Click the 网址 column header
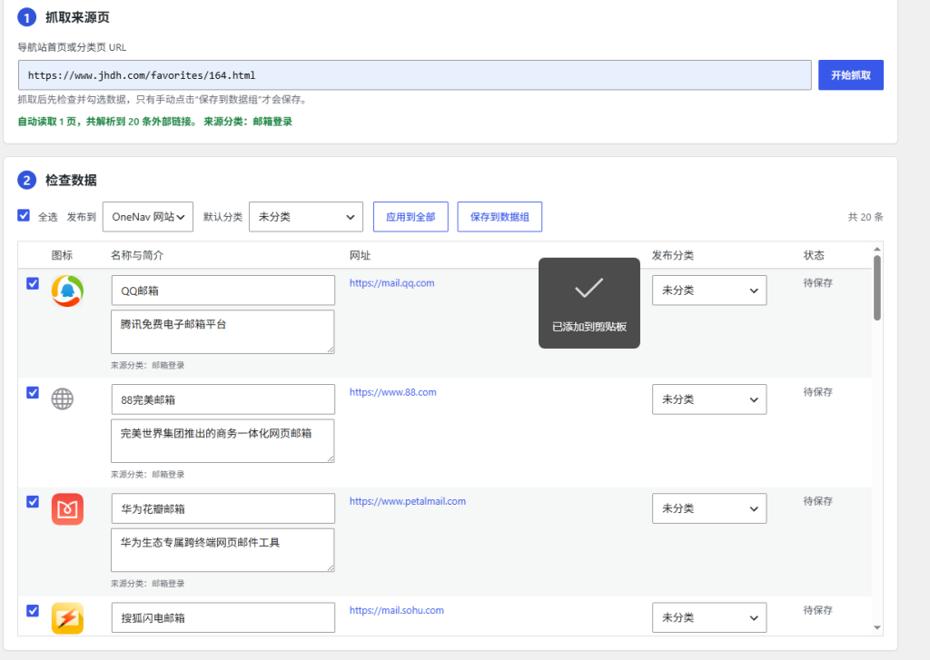This screenshot has height=660, width=930. [360, 256]
